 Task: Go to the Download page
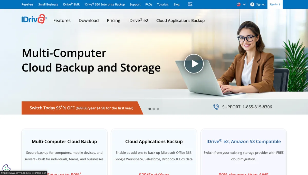tap(89, 20)
